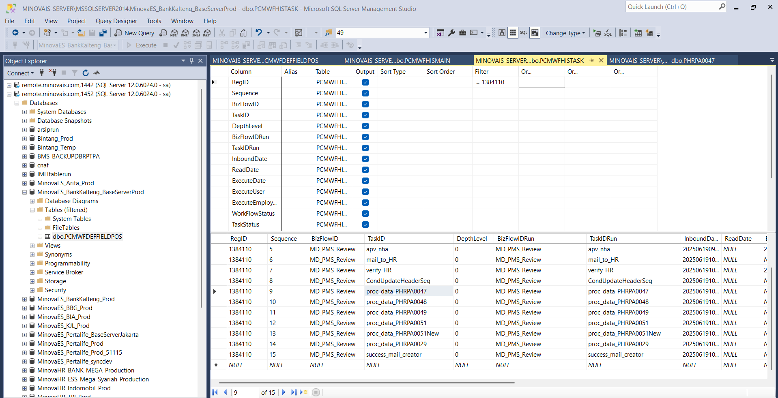Collapse the MinovaES_BankKalteng_BaseServerProd node
This screenshot has width=778, height=398.
(x=24, y=192)
